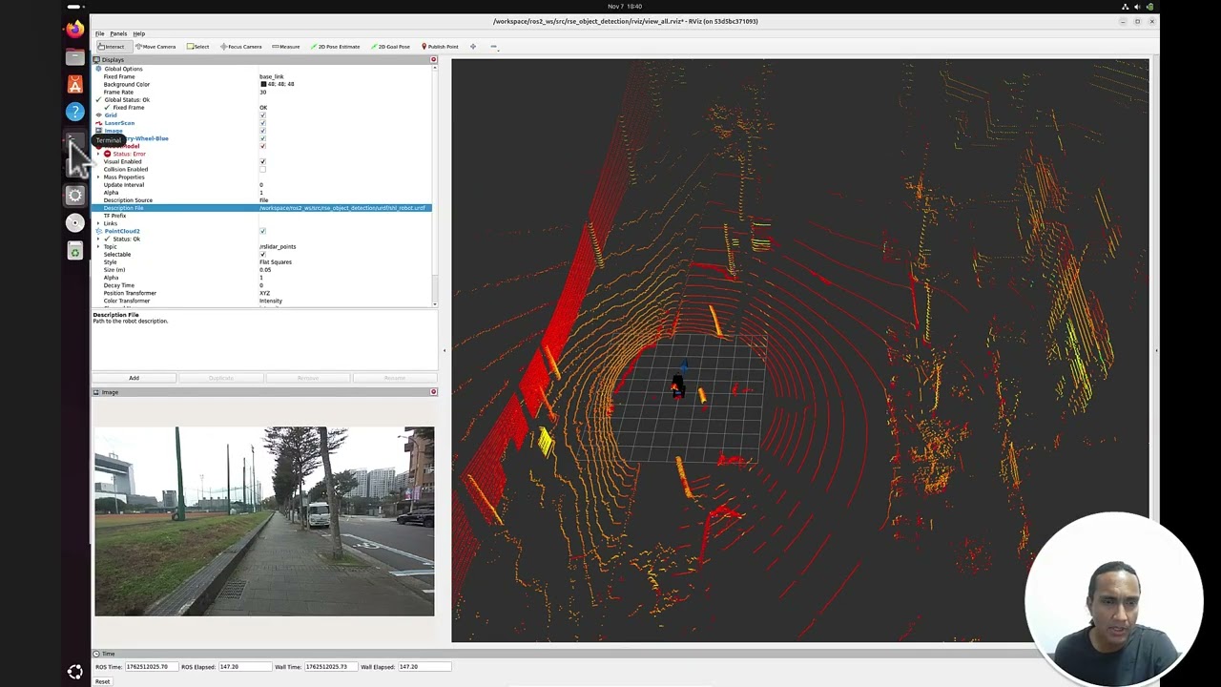Close the Image panel
The image size is (1221, 687).
point(433,392)
